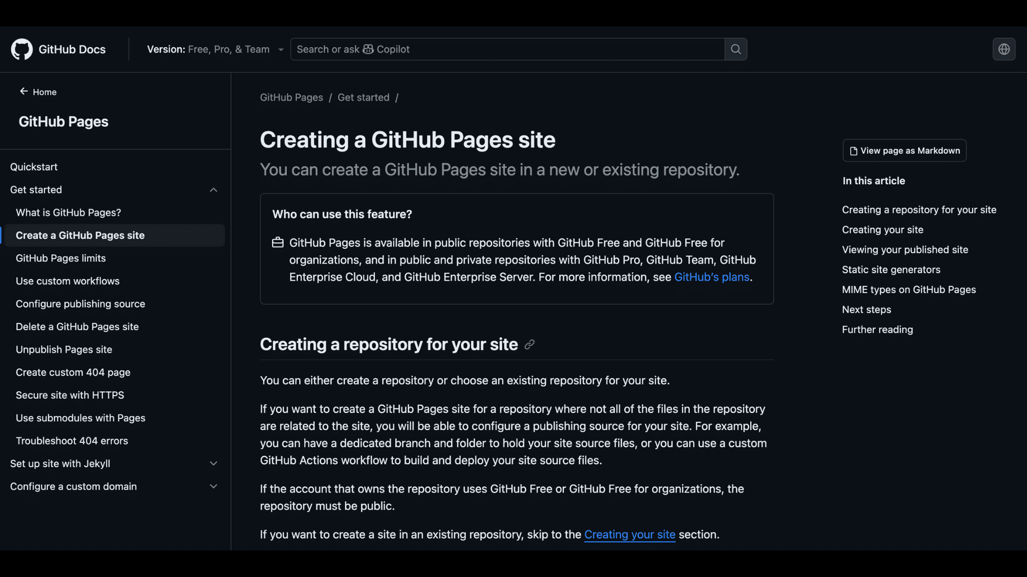Click the markdown document icon in the View page button
Viewport: 1027px width, 577px height.
pos(853,150)
